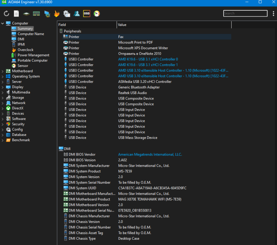Select USB Mass Storage Device row
The height and width of the screenshot is (245, 277).
coord(147,138)
